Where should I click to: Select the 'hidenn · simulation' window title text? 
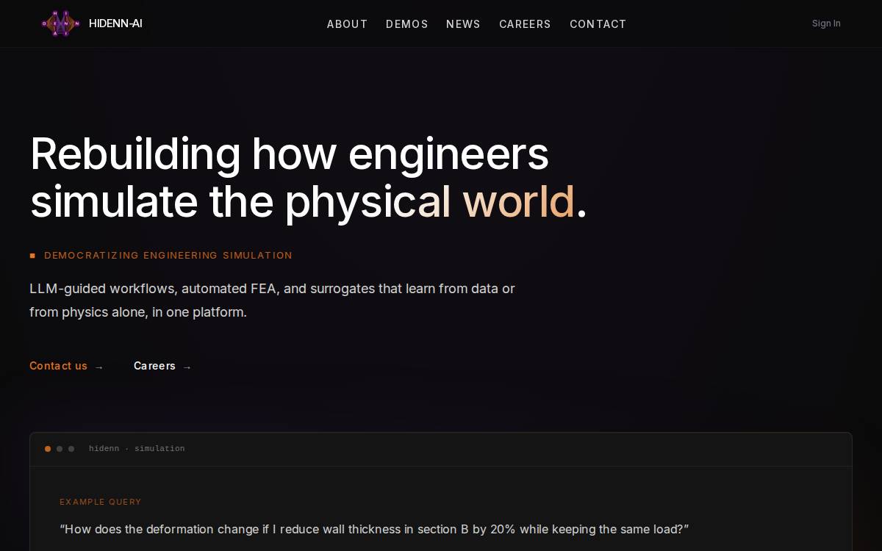pyautogui.click(x=137, y=449)
